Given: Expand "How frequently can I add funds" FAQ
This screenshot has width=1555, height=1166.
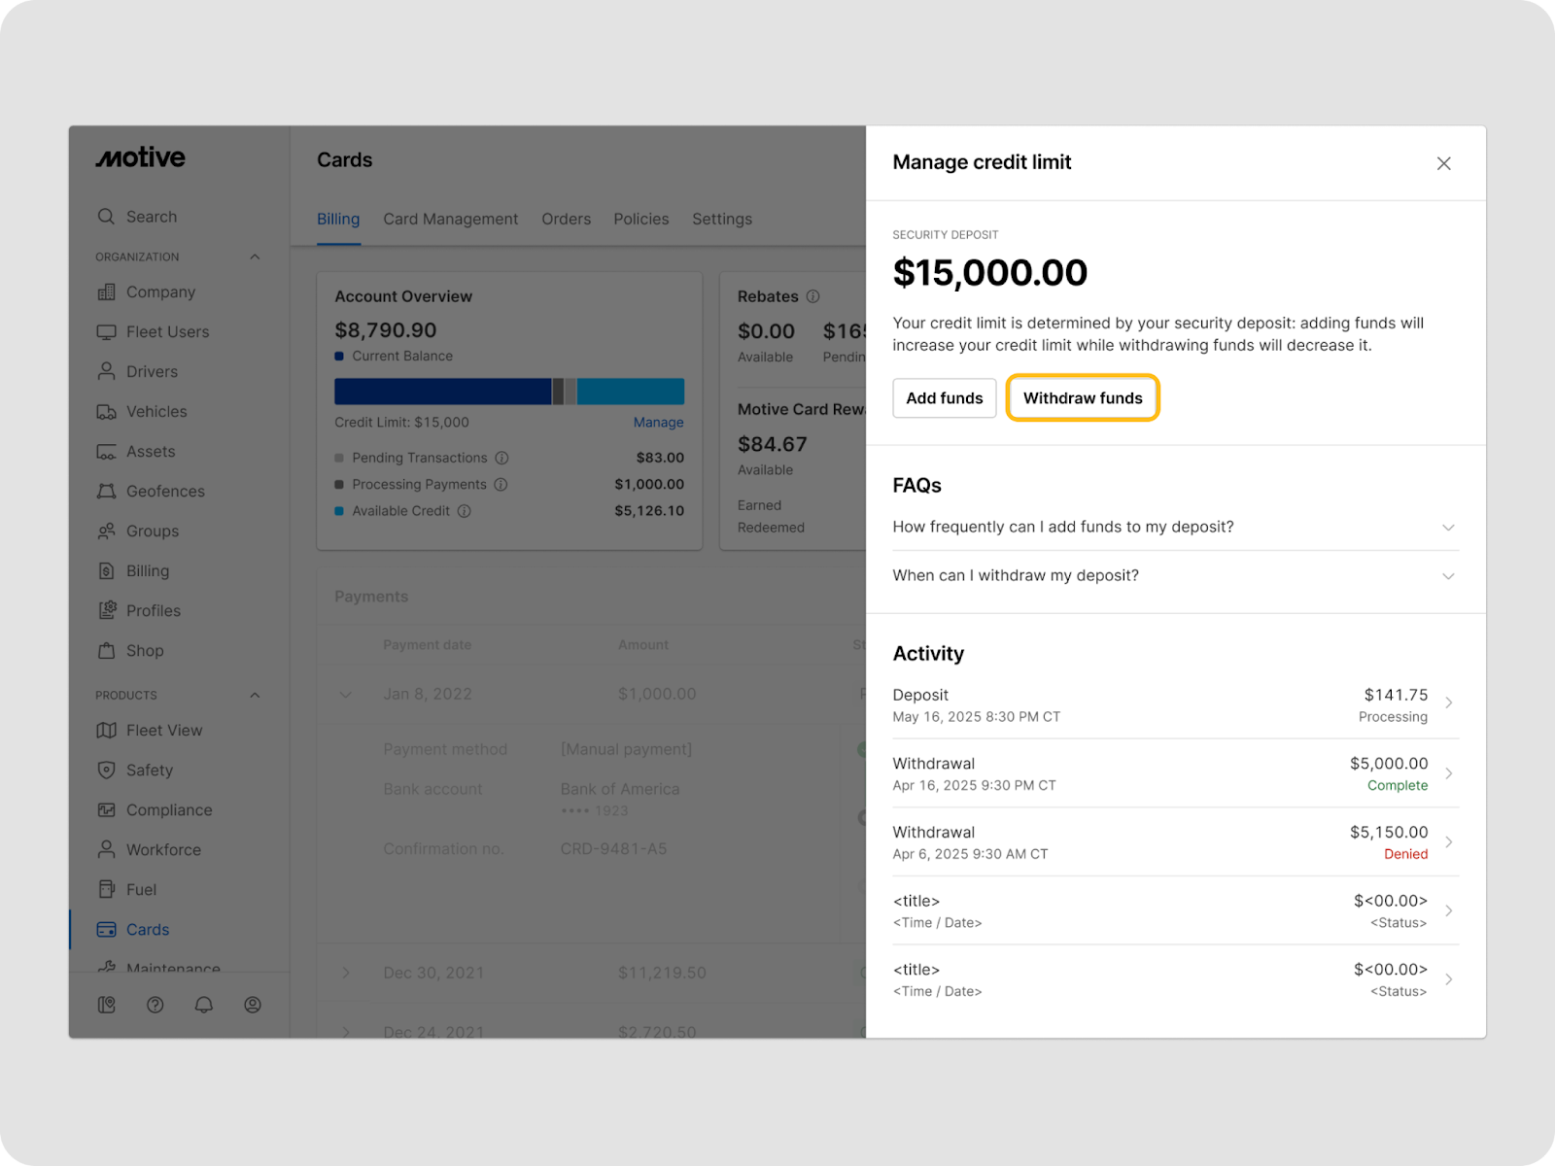Looking at the screenshot, I should (x=1448, y=528).
